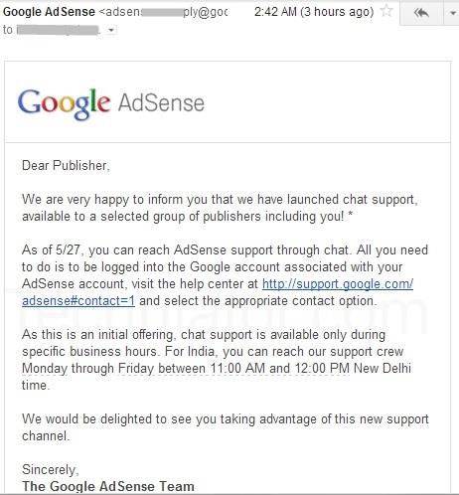
Task: Open the more options arrow beside reply
Action: pyautogui.click(x=451, y=13)
